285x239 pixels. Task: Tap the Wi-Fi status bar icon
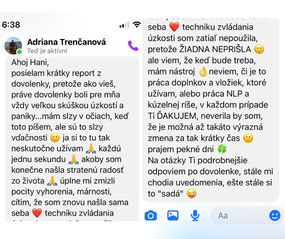coord(137,24)
